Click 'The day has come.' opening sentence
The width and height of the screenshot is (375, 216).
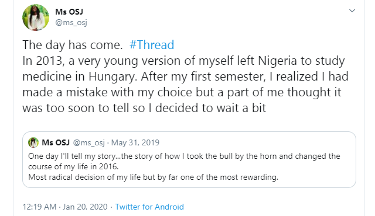[73, 45]
